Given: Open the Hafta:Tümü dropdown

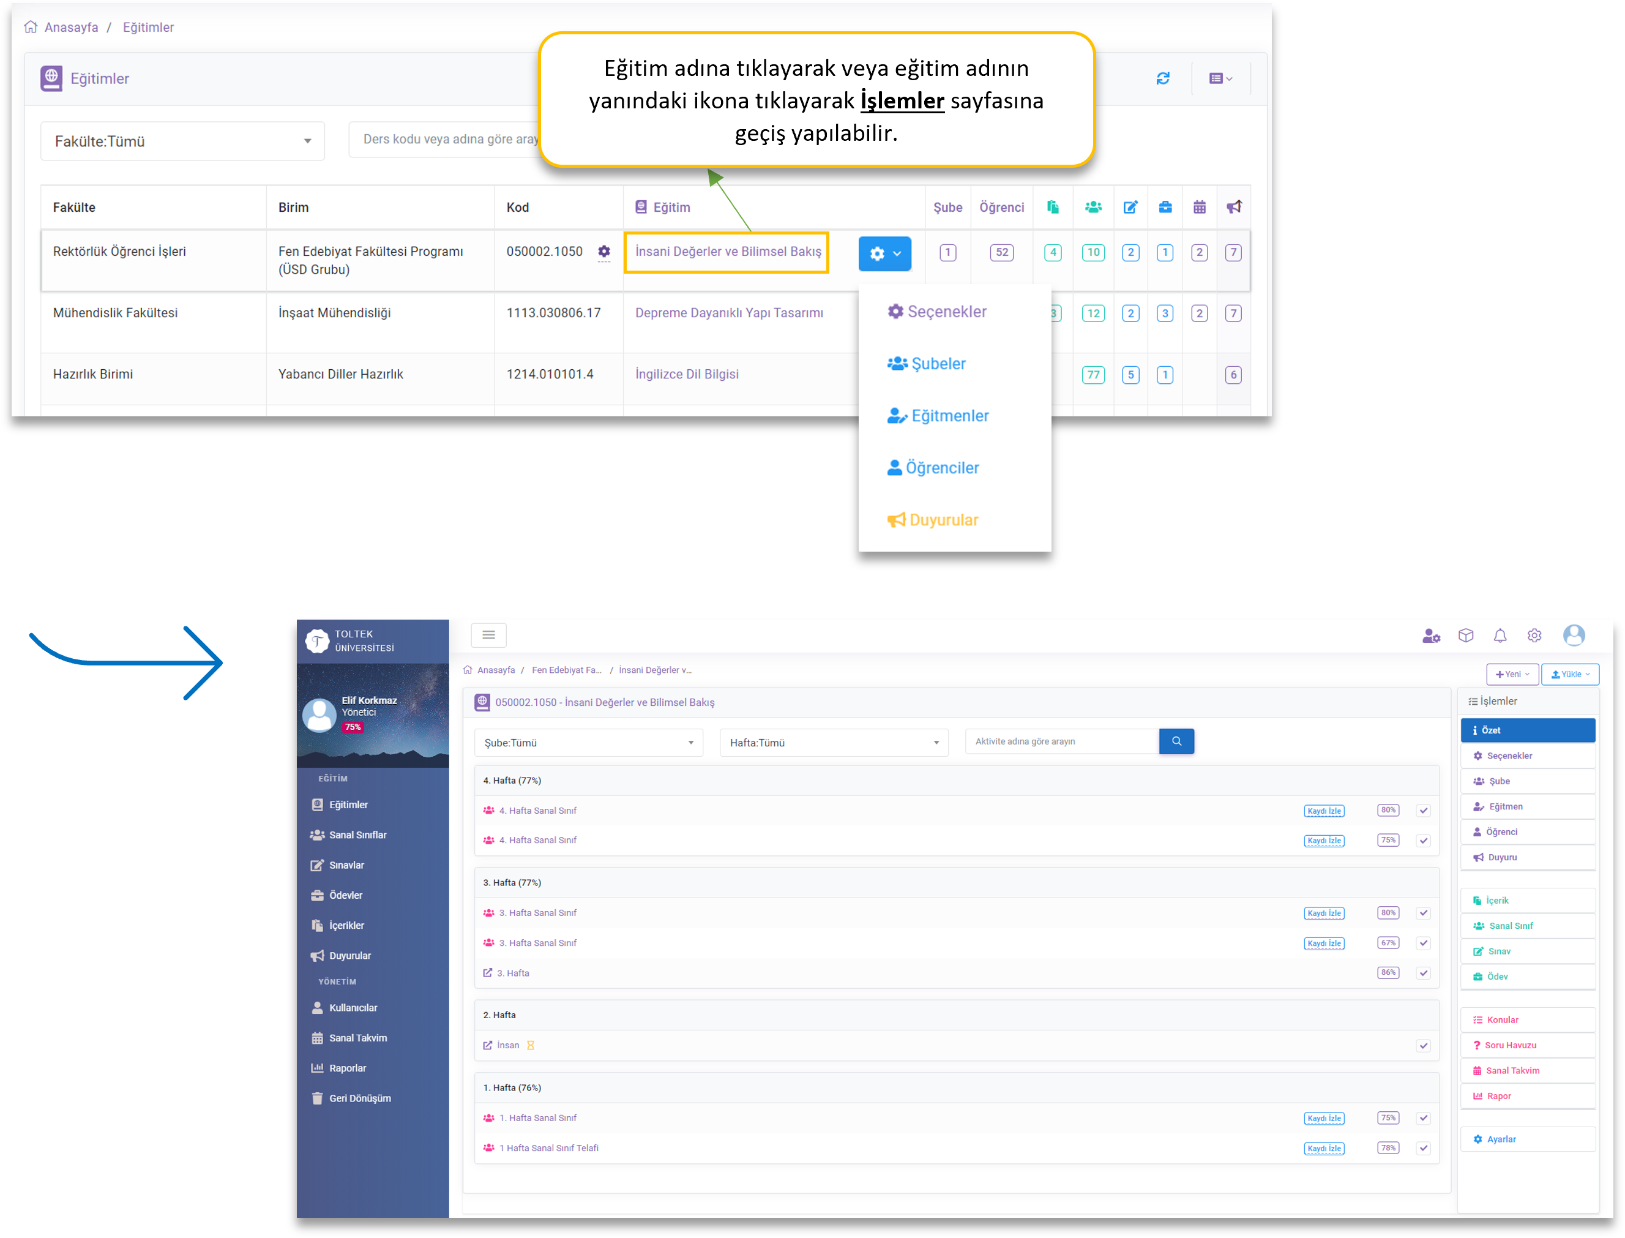Looking at the screenshot, I should 833,743.
